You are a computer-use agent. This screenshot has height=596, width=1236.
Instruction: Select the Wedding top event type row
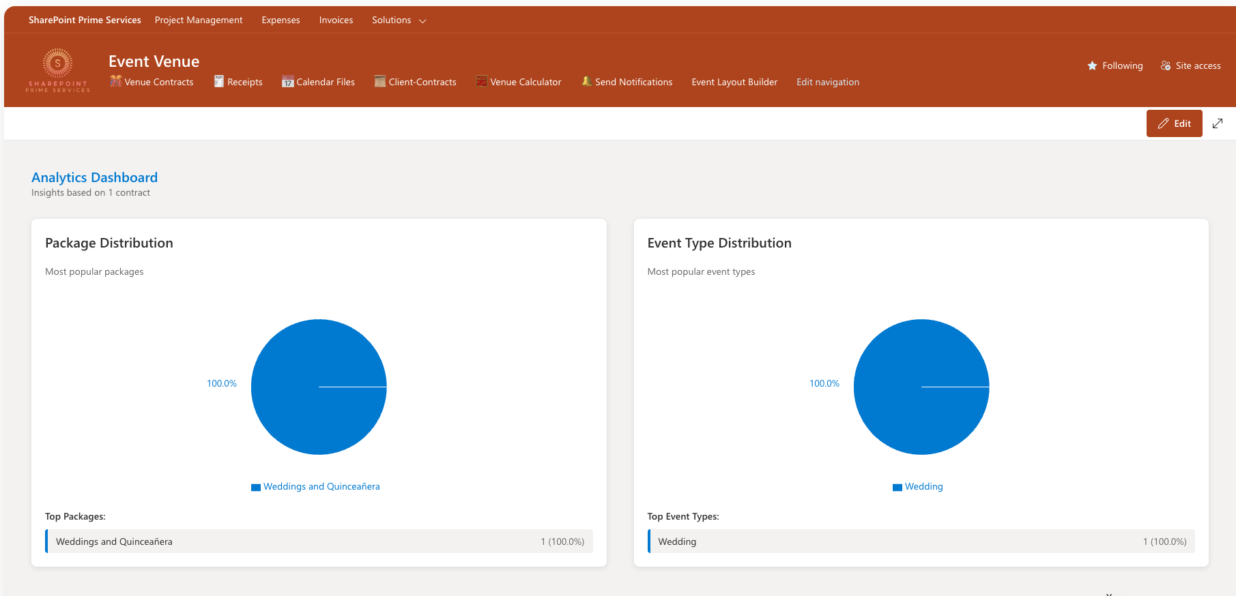921,541
